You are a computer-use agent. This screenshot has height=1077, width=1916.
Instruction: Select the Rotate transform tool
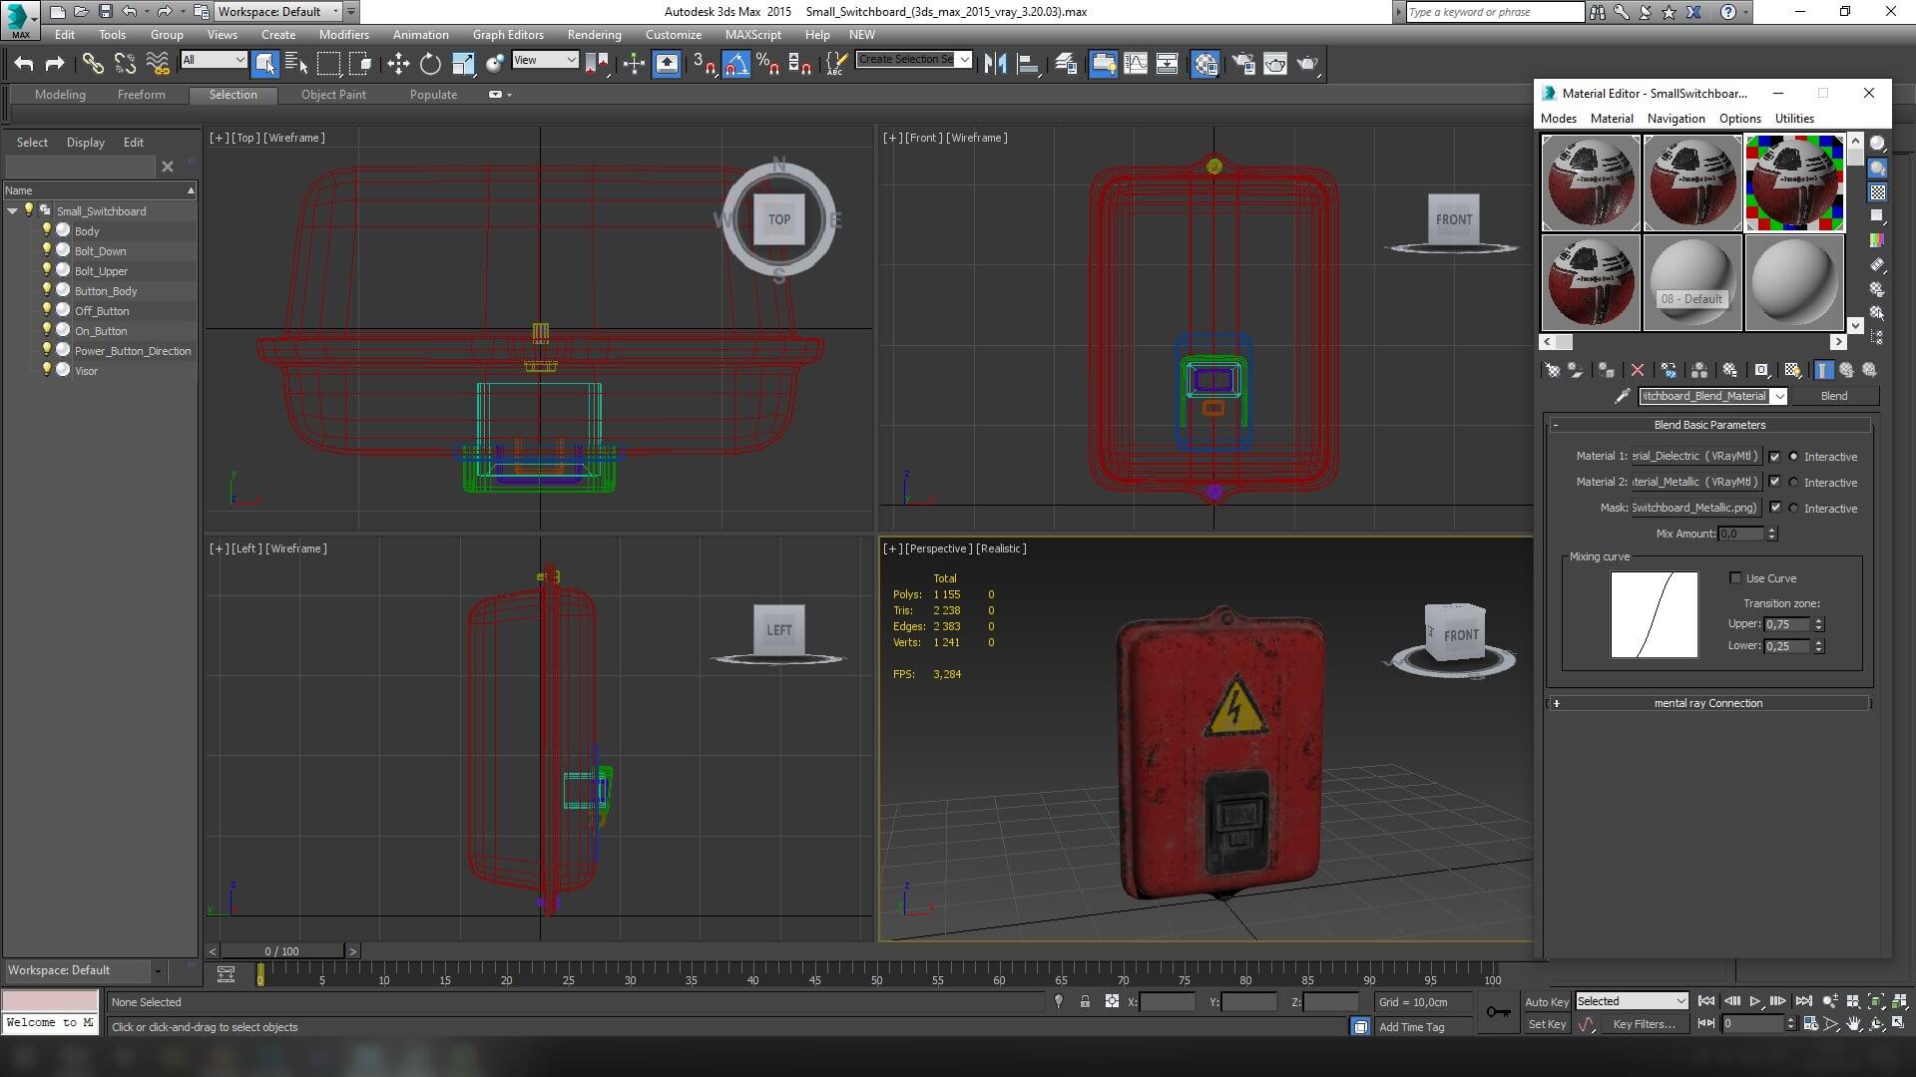tap(430, 64)
